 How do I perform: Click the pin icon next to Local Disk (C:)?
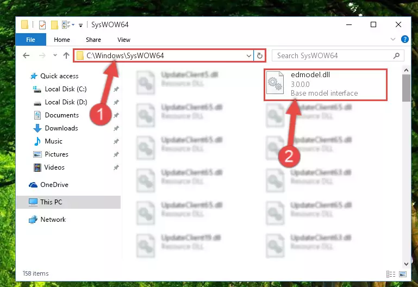coord(116,89)
